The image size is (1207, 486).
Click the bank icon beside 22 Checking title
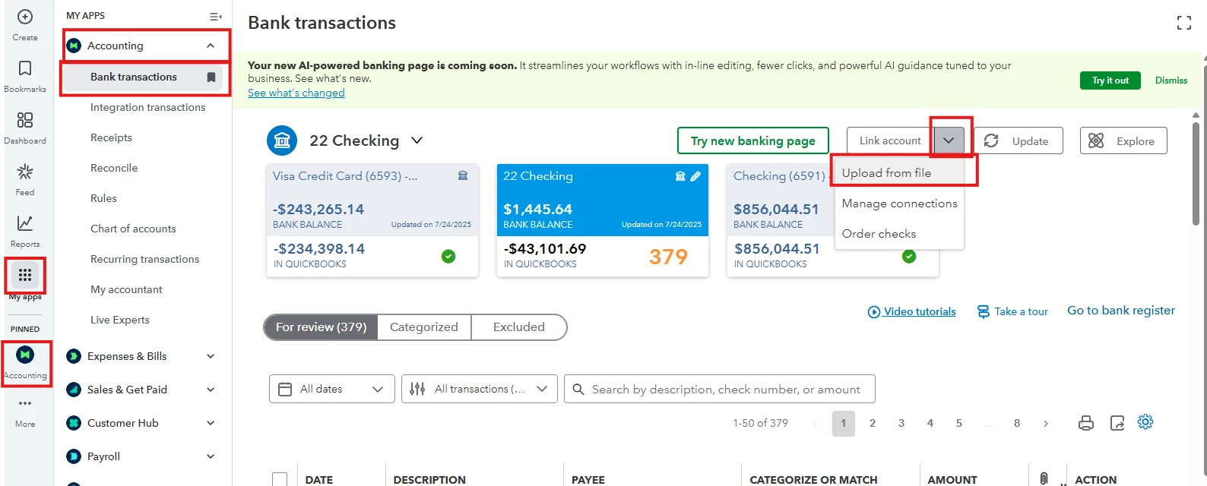tap(282, 140)
